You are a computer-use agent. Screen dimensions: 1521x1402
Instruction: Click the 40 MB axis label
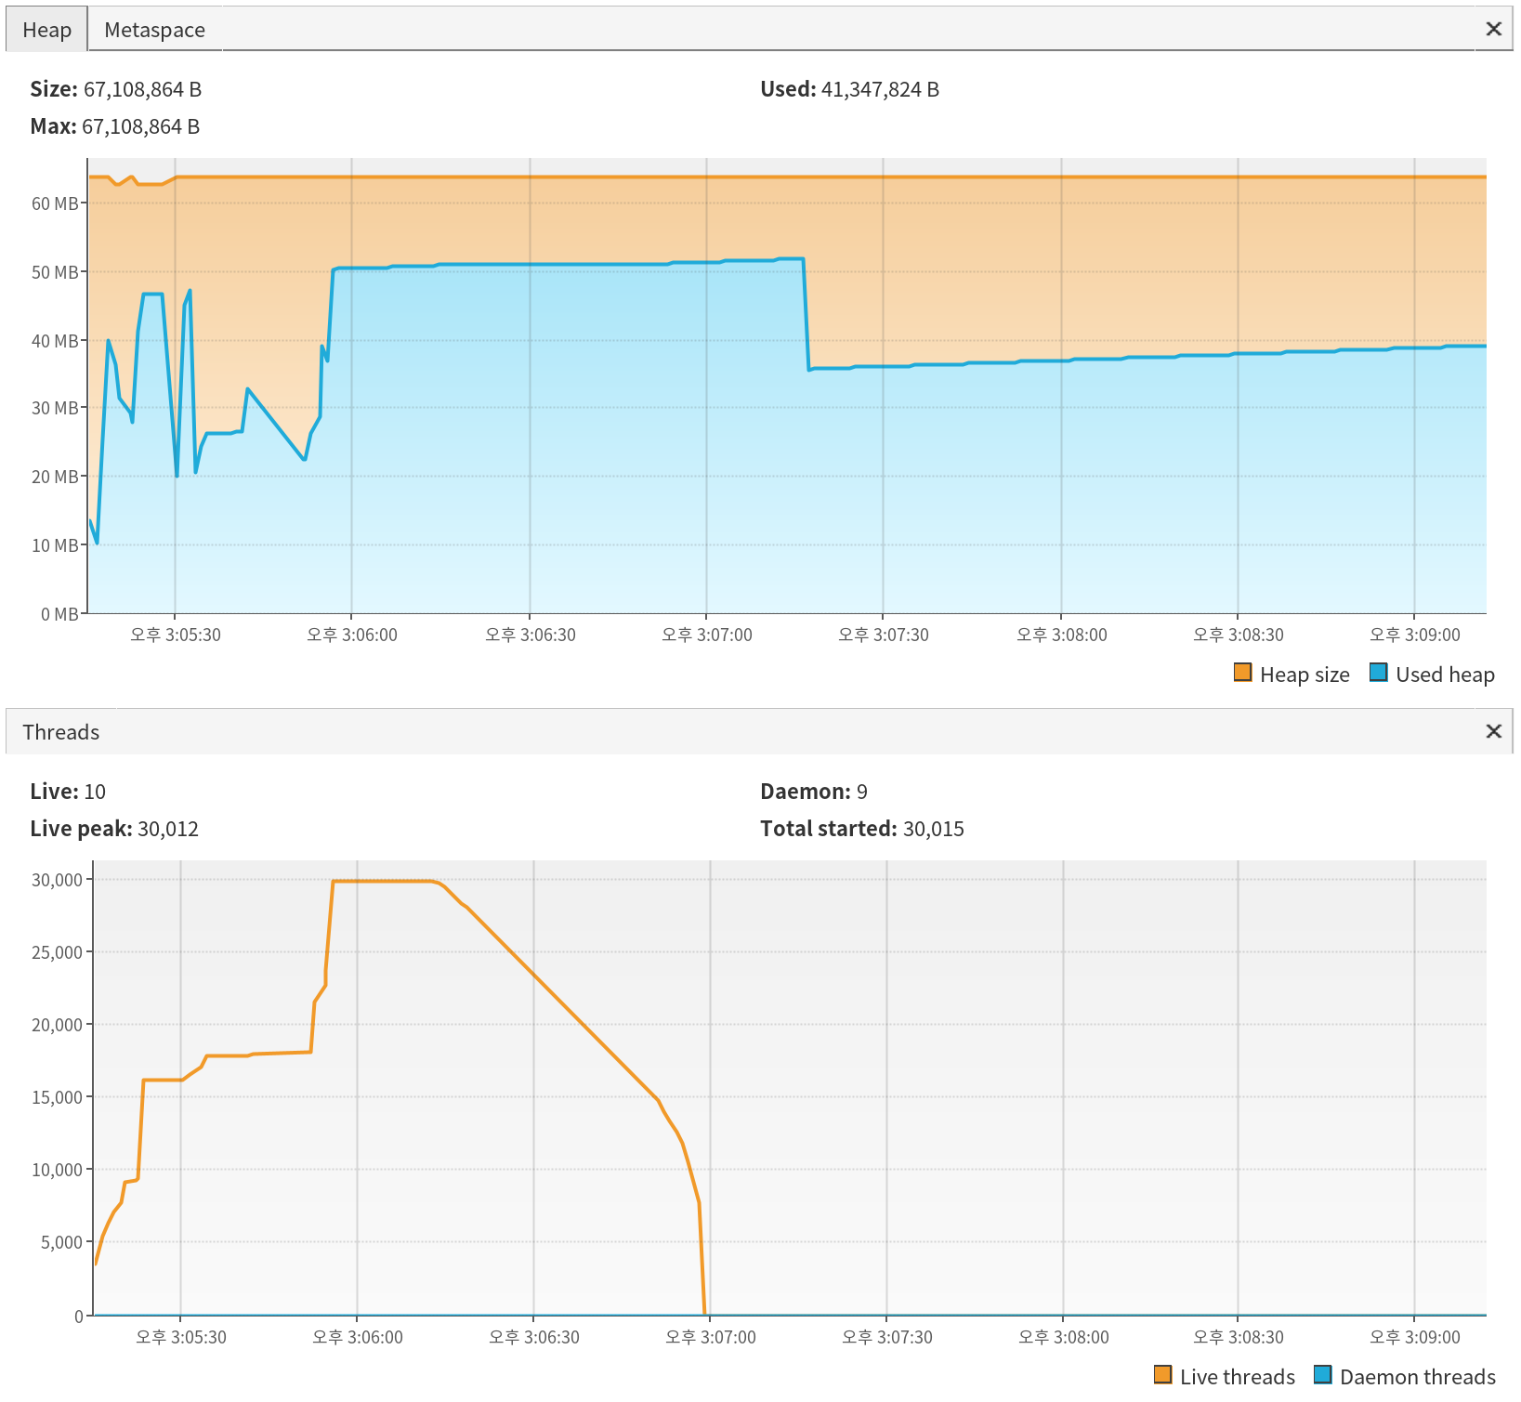pyautogui.click(x=55, y=341)
